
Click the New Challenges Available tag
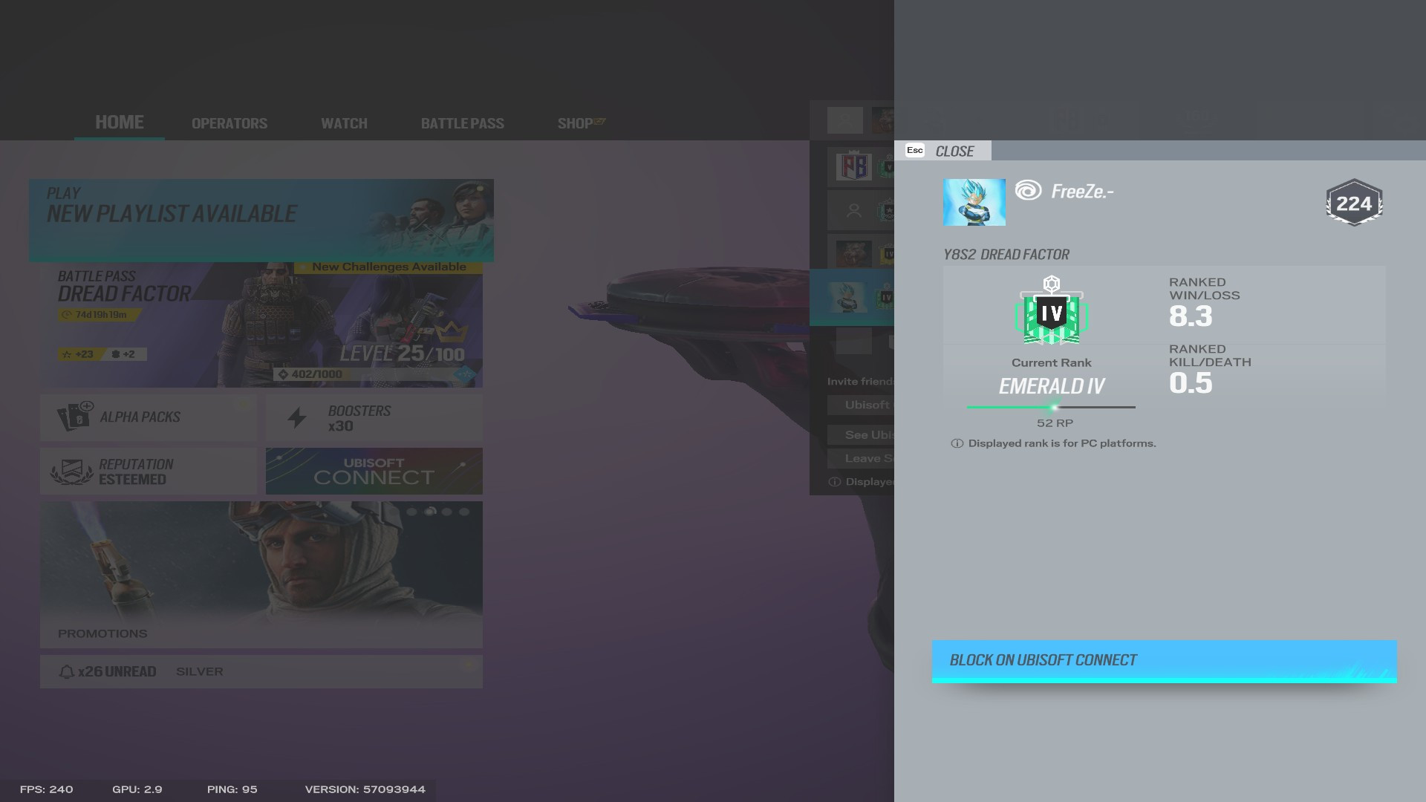388,267
